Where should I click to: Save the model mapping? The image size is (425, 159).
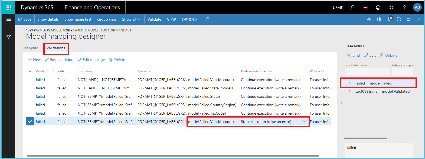pyautogui.click(x=25, y=19)
